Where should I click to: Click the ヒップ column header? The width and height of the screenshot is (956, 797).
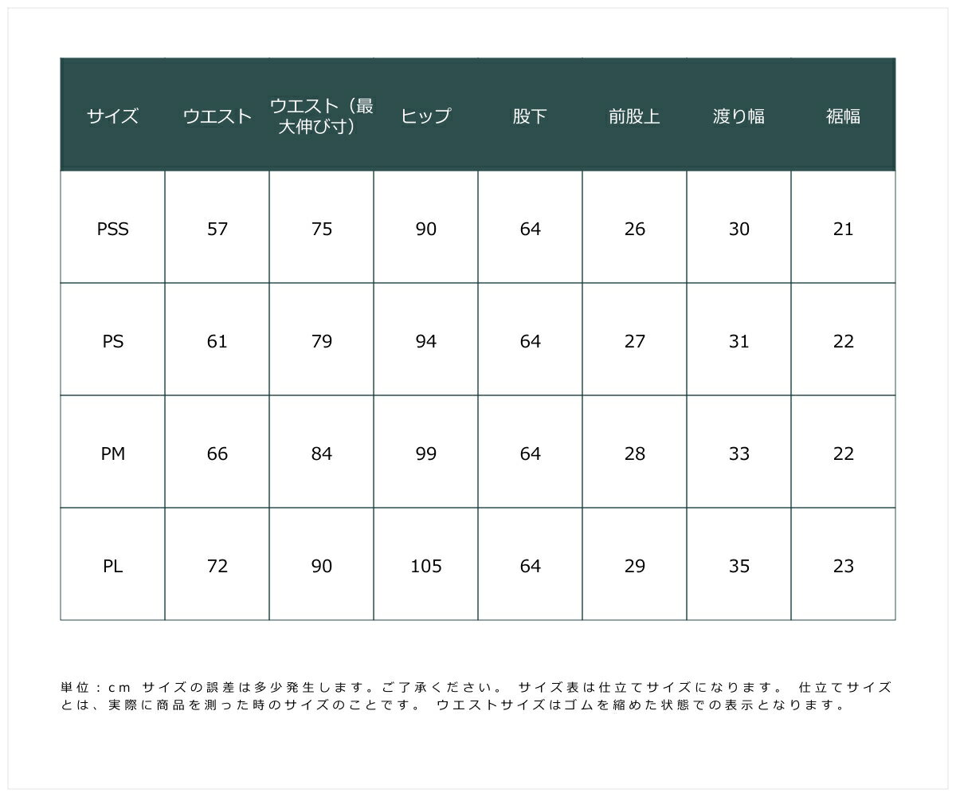click(x=425, y=116)
